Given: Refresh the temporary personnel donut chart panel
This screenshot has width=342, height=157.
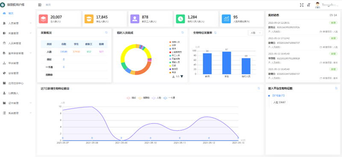Looking at the screenshot, I should pos(183,32).
